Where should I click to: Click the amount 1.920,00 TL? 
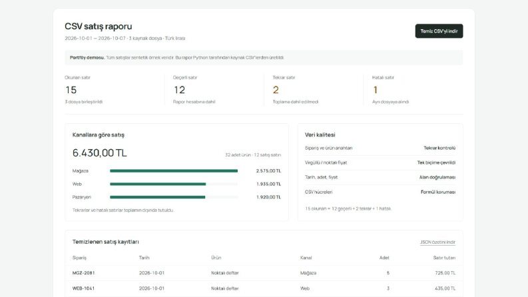[268, 197]
